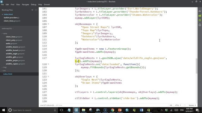Change Spaces: 4 indentation setting
The image size is (202, 113).
[x=192, y=105]
